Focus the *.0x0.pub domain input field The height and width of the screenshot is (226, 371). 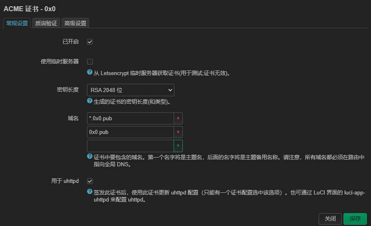click(131, 118)
